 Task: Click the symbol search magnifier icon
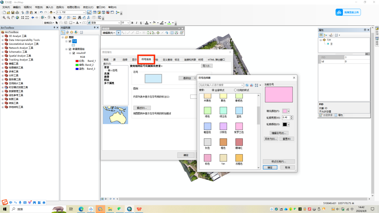[x=247, y=85]
